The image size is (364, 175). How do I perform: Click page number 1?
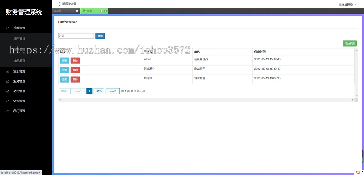point(89,91)
